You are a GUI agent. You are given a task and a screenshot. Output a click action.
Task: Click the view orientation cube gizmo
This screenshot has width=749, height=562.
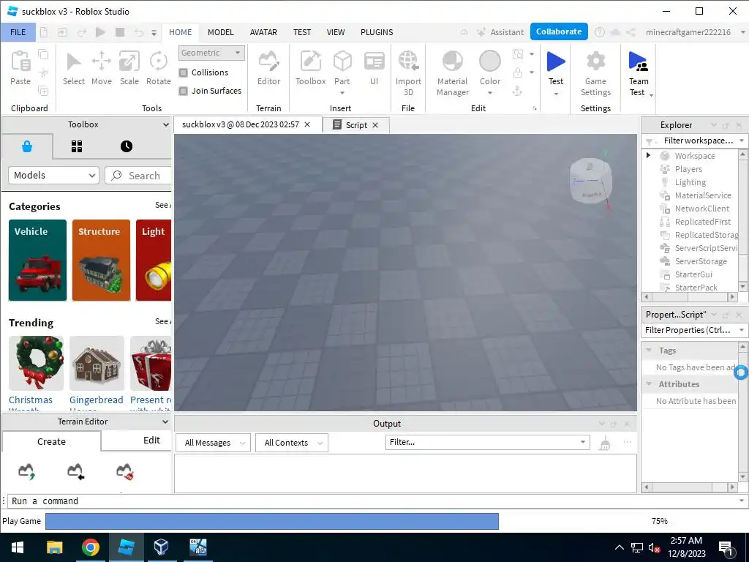pos(591,181)
